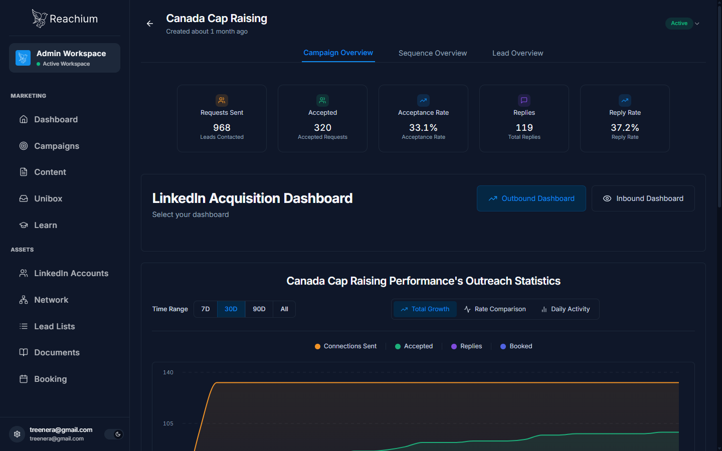Click the Learn graduation cap icon
The image size is (722, 451).
coord(24,225)
